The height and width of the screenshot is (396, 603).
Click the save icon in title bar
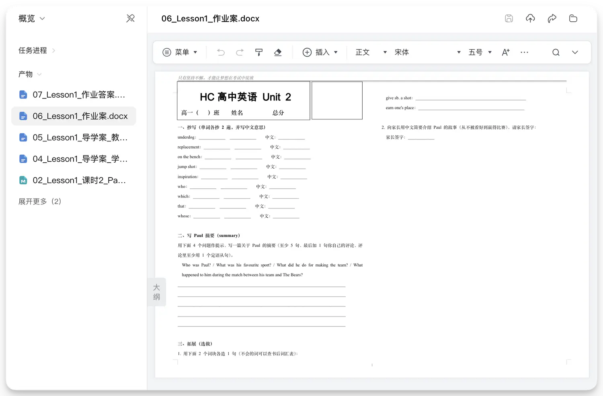tap(509, 18)
